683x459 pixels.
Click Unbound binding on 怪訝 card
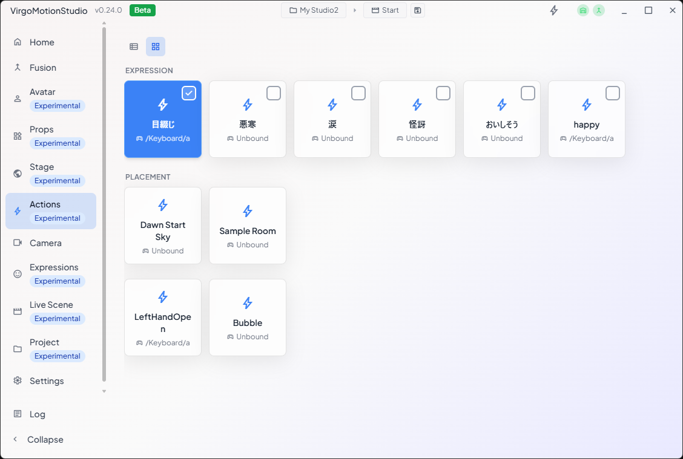[x=417, y=138]
